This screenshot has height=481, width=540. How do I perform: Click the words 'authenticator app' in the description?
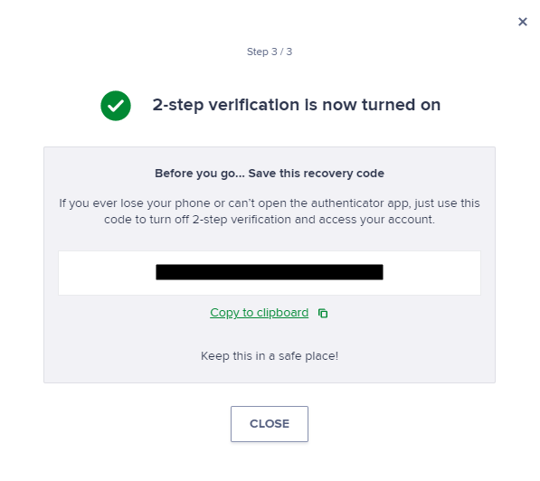point(361,203)
